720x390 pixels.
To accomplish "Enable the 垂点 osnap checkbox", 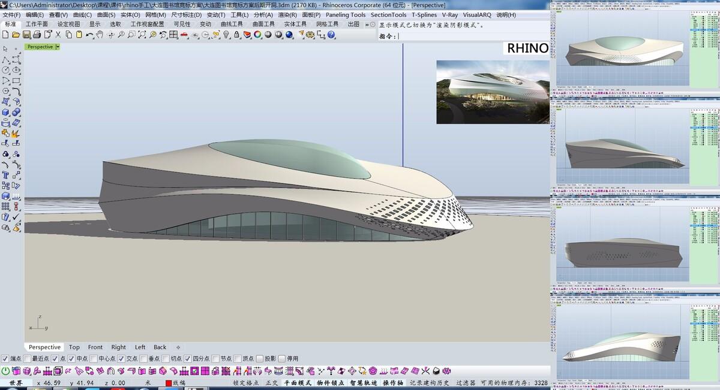I will 143,359.
